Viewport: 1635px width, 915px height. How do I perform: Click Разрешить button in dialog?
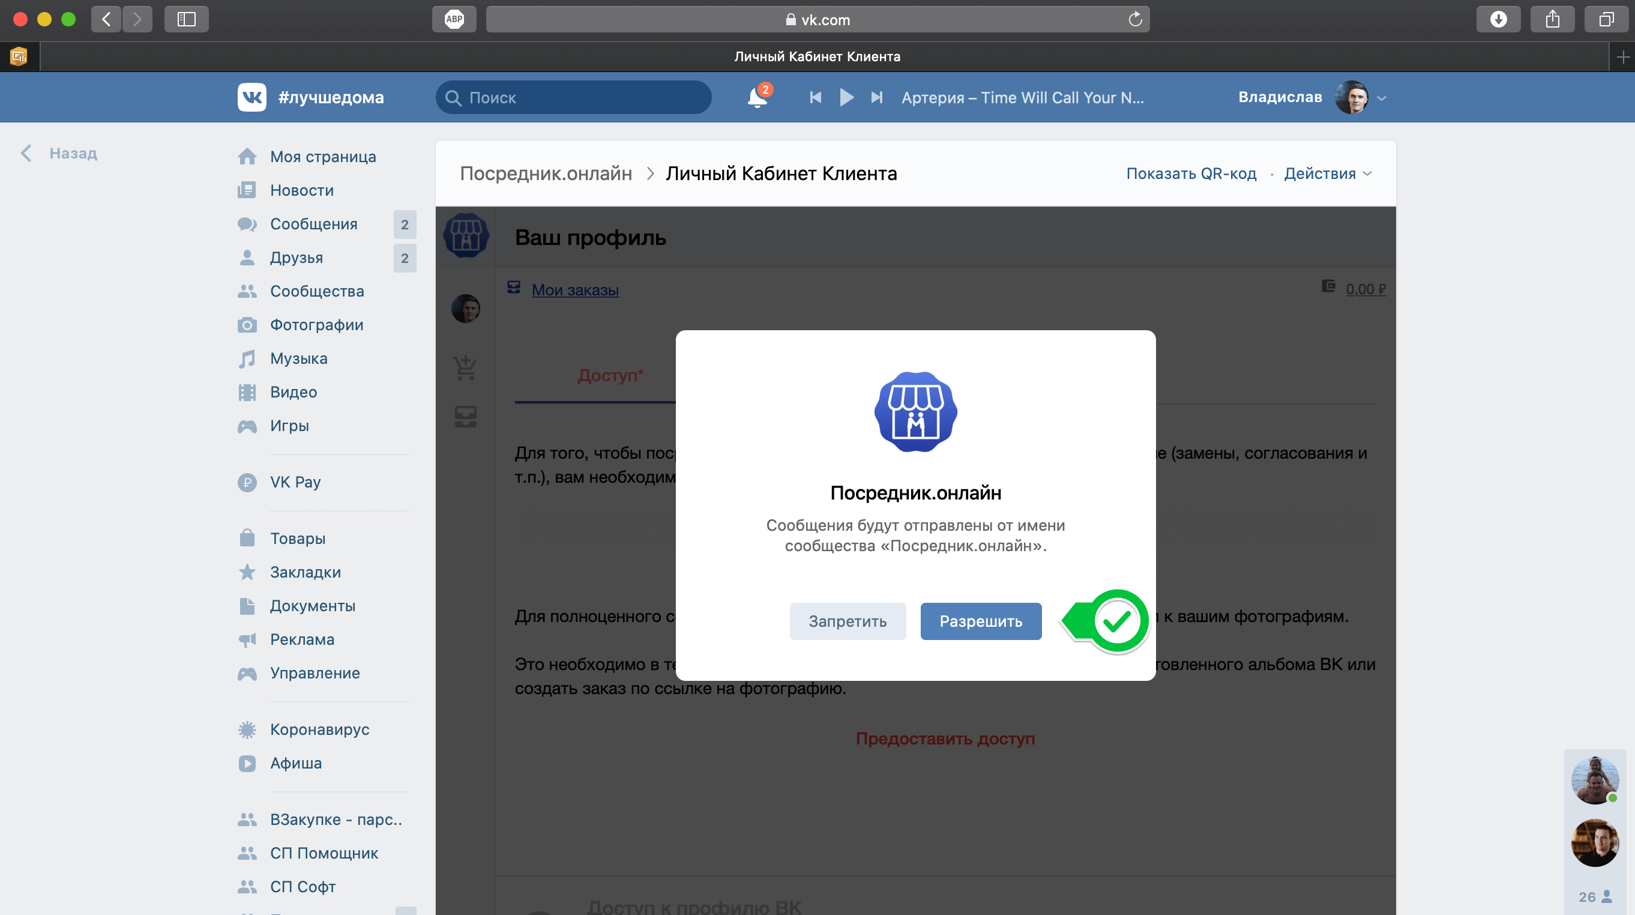tap(980, 620)
